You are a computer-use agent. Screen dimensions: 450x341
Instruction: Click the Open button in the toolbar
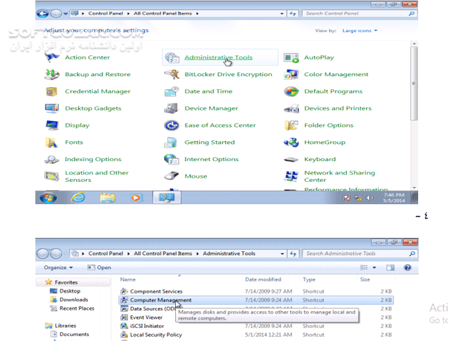pos(100,268)
